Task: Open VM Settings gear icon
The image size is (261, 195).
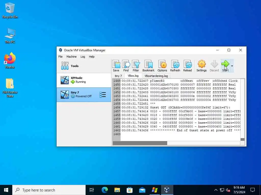Action: pyautogui.click(x=201, y=66)
